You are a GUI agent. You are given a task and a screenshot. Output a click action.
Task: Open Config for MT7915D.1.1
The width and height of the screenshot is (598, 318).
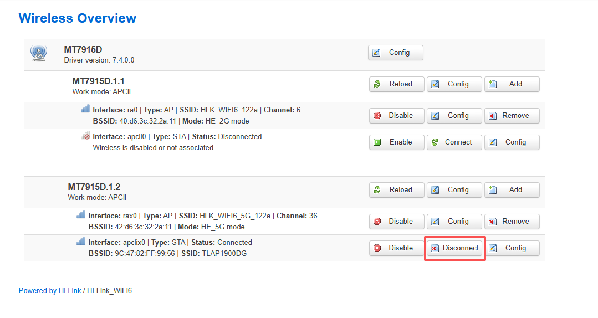(x=454, y=84)
